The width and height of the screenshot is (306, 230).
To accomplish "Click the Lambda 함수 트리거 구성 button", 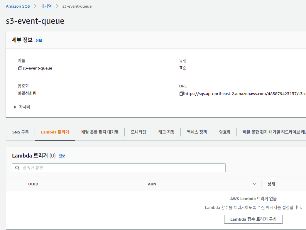I will pyautogui.click(x=253, y=219).
